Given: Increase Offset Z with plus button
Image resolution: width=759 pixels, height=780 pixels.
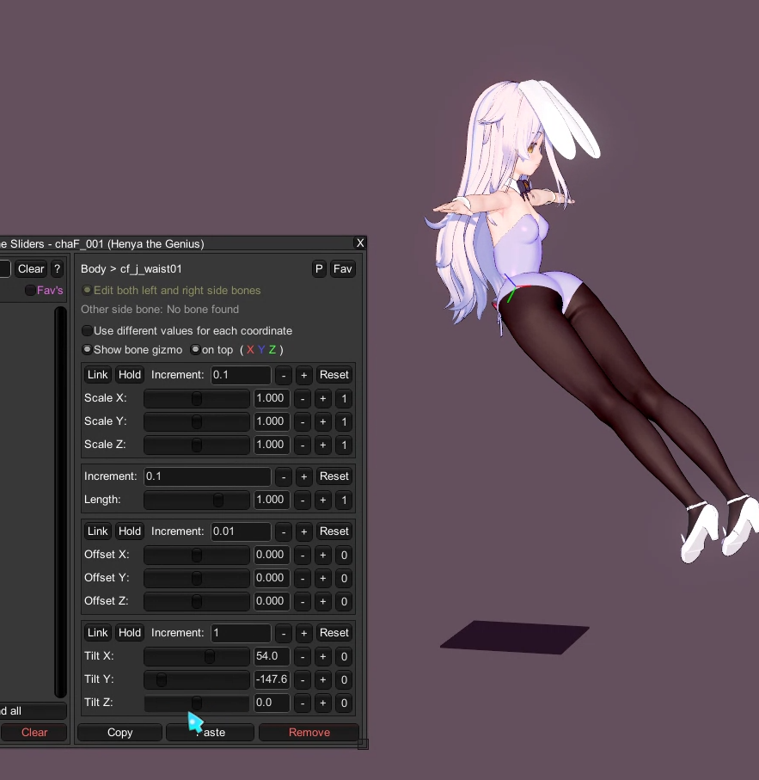Looking at the screenshot, I should (322, 601).
